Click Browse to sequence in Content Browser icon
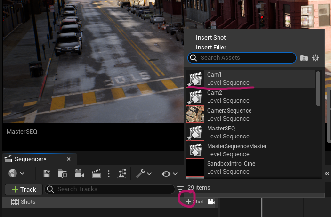 [x=62, y=174]
